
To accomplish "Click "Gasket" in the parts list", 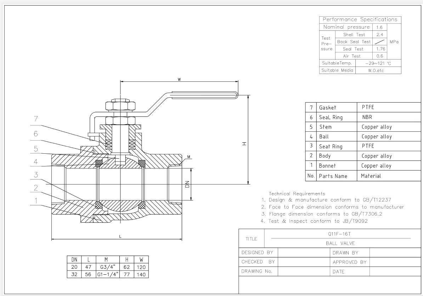I will coord(327,108).
